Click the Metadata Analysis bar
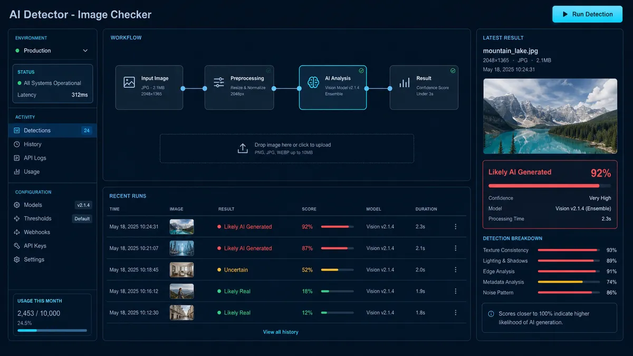Image resolution: width=633 pixels, height=356 pixels. (x=569, y=282)
